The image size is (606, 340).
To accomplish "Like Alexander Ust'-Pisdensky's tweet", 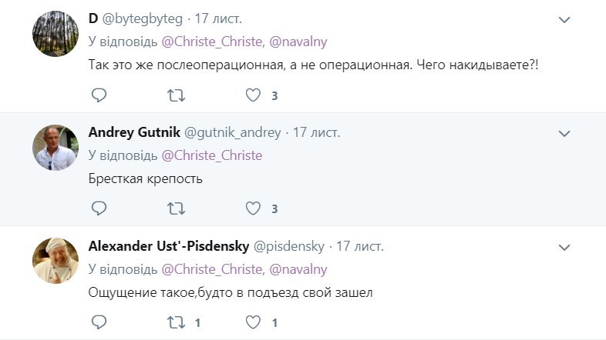I will 254,322.
